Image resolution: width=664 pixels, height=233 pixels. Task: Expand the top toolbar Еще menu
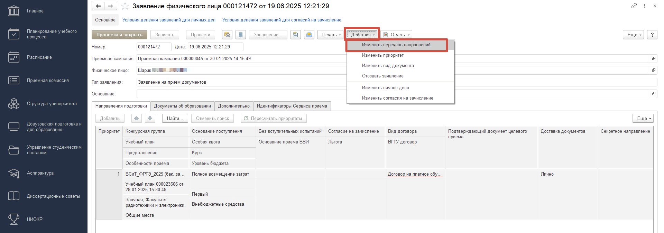[x=634, y=35]
